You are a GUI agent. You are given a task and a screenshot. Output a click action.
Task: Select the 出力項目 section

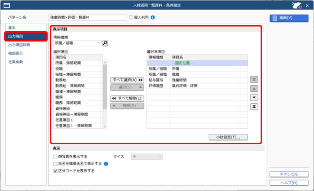(26, 36)
